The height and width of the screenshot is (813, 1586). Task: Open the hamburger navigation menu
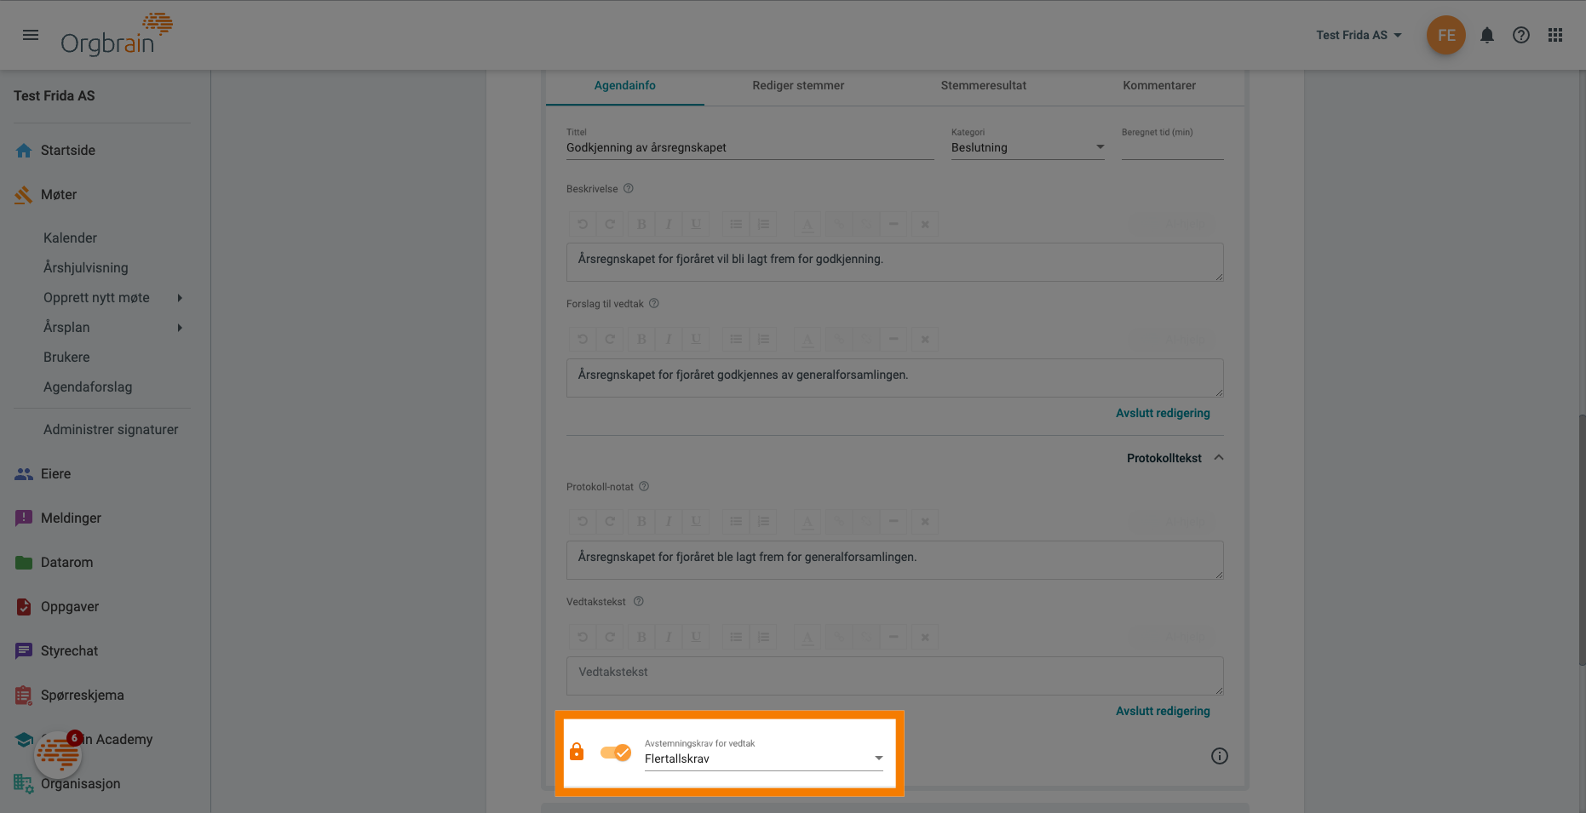click(31, 35)
